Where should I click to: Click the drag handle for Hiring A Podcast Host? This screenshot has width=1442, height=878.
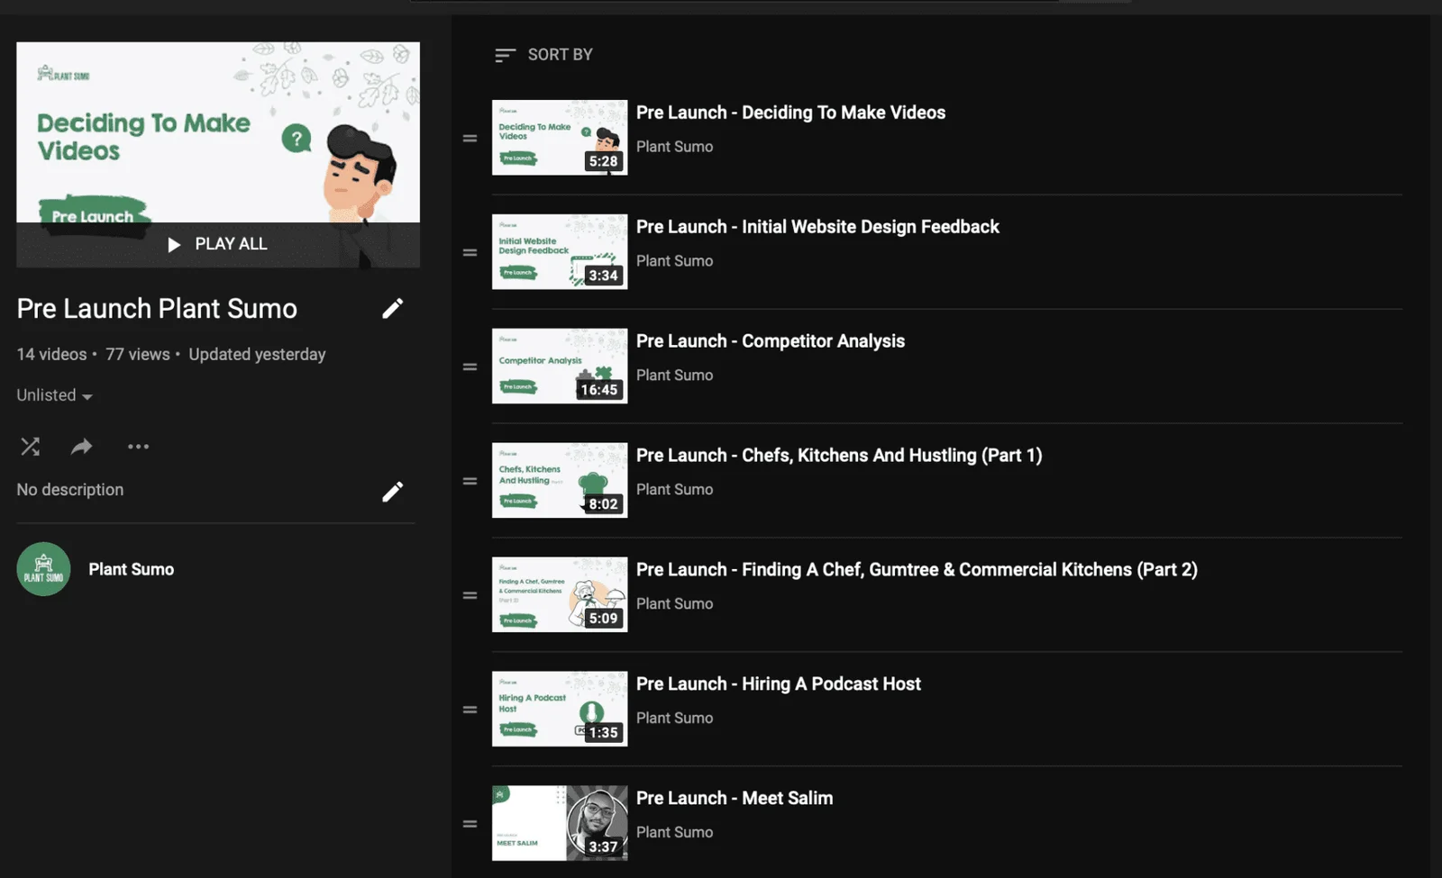(x=470, y=710)
